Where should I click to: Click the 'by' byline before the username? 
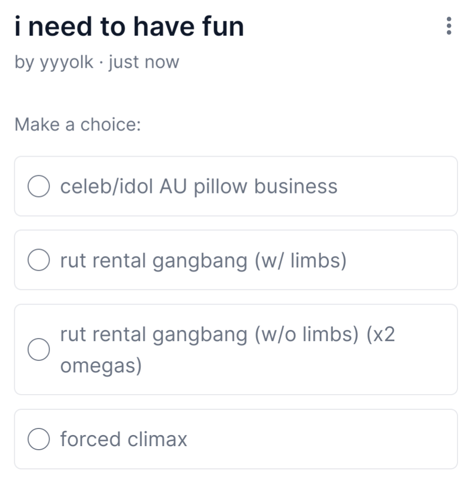coord(24,63)
